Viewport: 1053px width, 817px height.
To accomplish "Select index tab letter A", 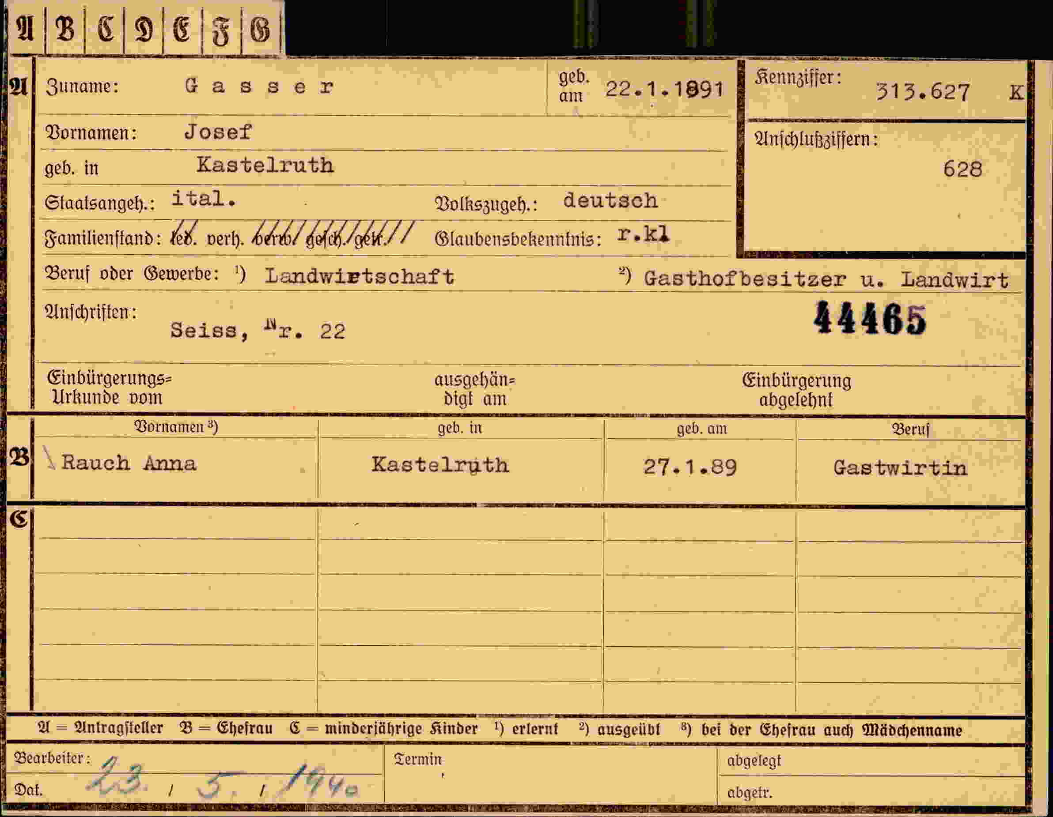I will click(x=26, y=29).
